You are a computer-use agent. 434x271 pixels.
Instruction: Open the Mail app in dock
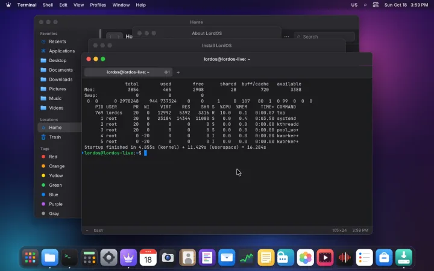[x=227, y=258]
